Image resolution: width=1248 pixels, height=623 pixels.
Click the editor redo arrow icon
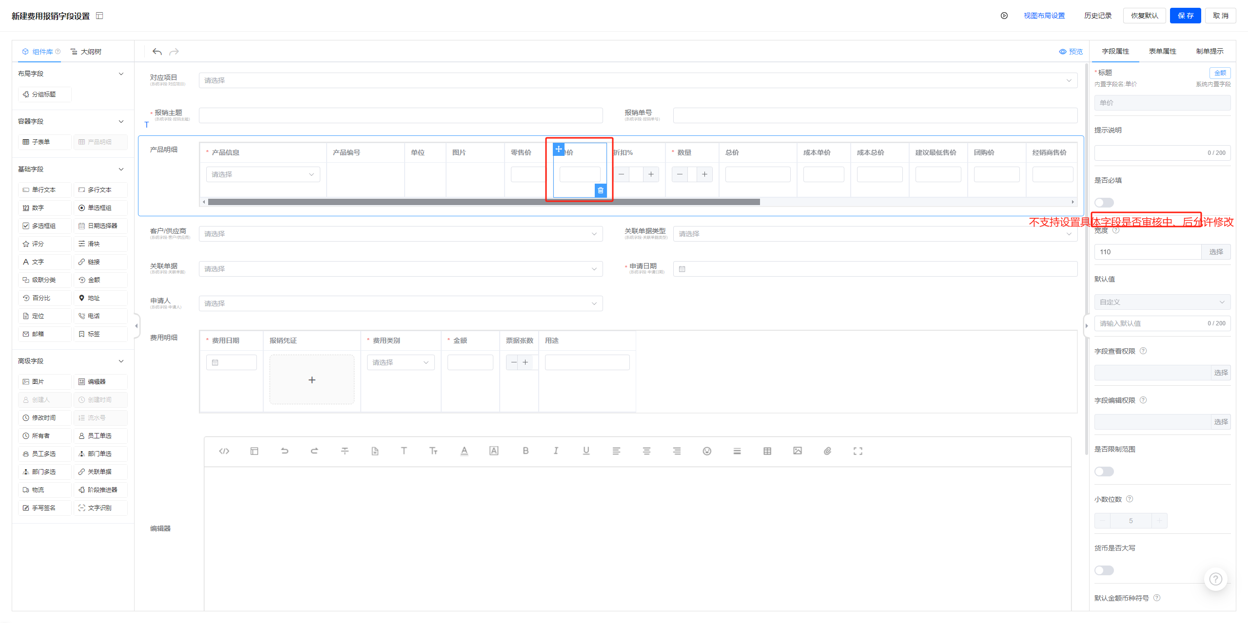click(314, 451)
